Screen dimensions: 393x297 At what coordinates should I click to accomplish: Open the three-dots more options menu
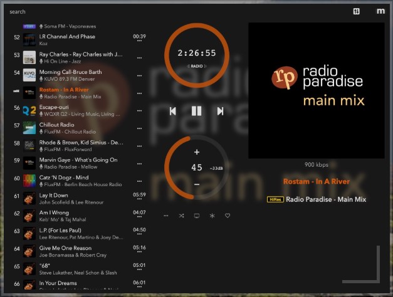(166, 216)
